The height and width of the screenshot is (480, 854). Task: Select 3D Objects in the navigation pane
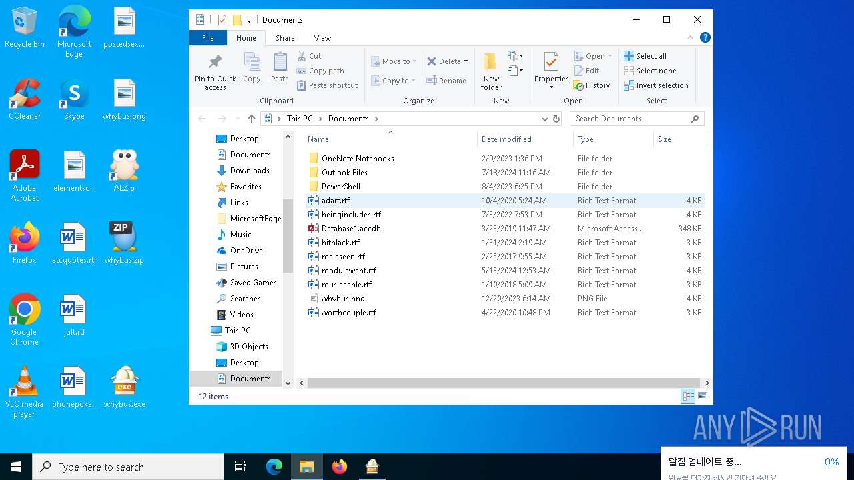(249, 347)
